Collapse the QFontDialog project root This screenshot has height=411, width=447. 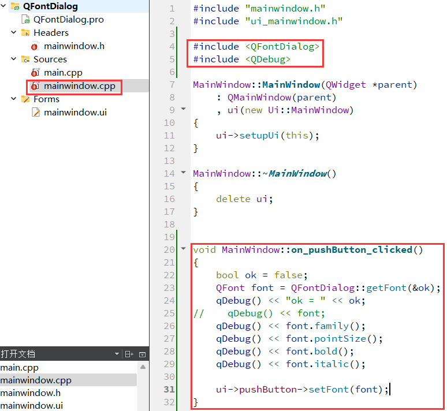pyautogui.click(x=3, y=5)
